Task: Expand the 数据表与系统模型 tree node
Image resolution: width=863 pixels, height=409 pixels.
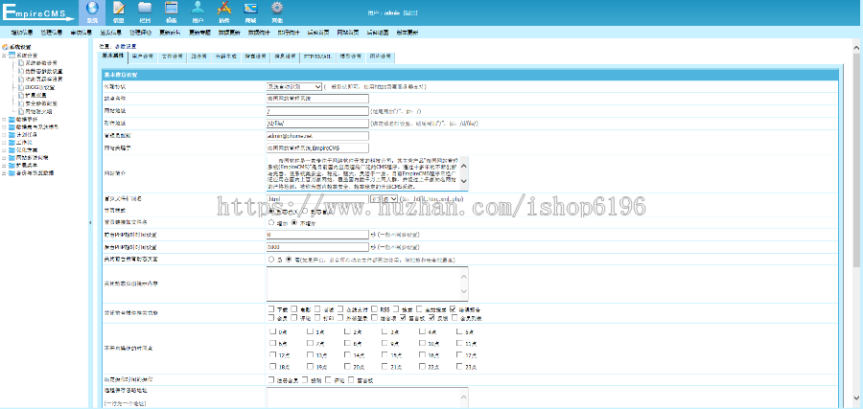Action: coord(4,127)
